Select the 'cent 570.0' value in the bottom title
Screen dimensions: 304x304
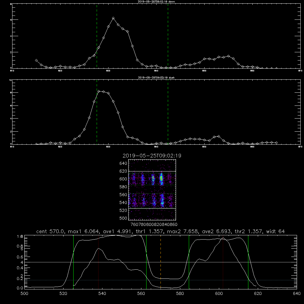50,231
